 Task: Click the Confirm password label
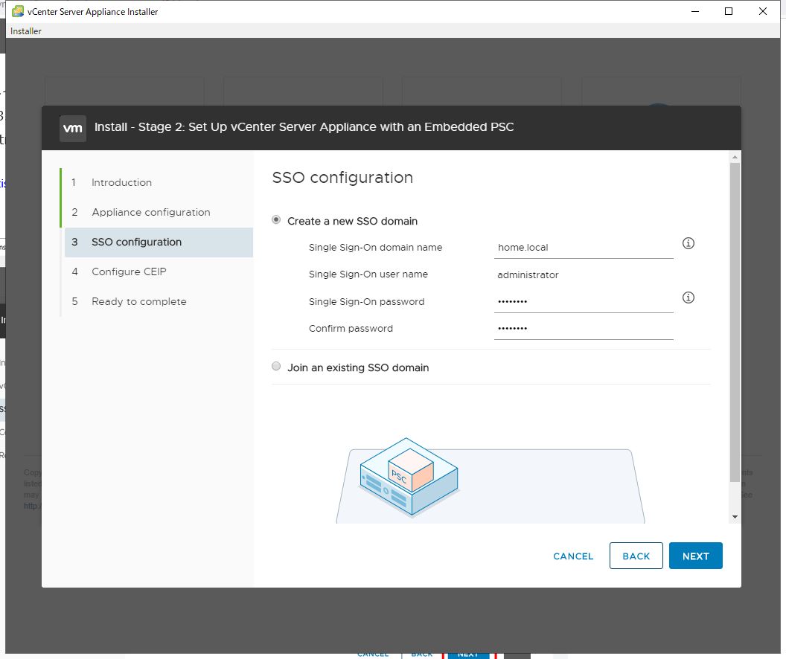coord(351,329)
